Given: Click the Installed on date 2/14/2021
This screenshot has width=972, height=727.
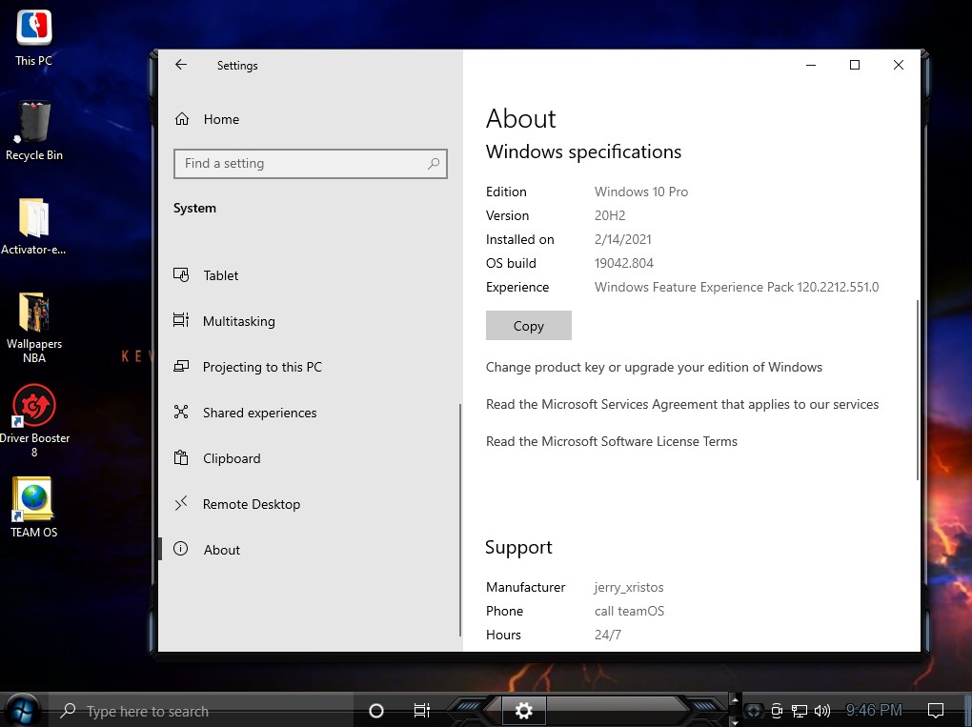Looking at the screenshot, I should pyautogui.click(x=623, y=240).
